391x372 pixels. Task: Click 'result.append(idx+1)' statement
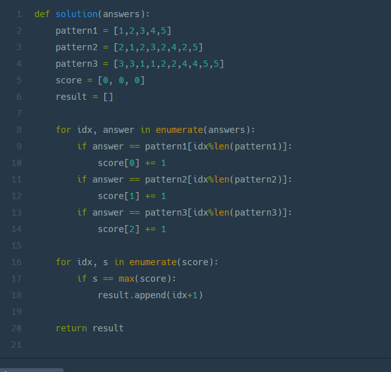[x=151, y=295]
